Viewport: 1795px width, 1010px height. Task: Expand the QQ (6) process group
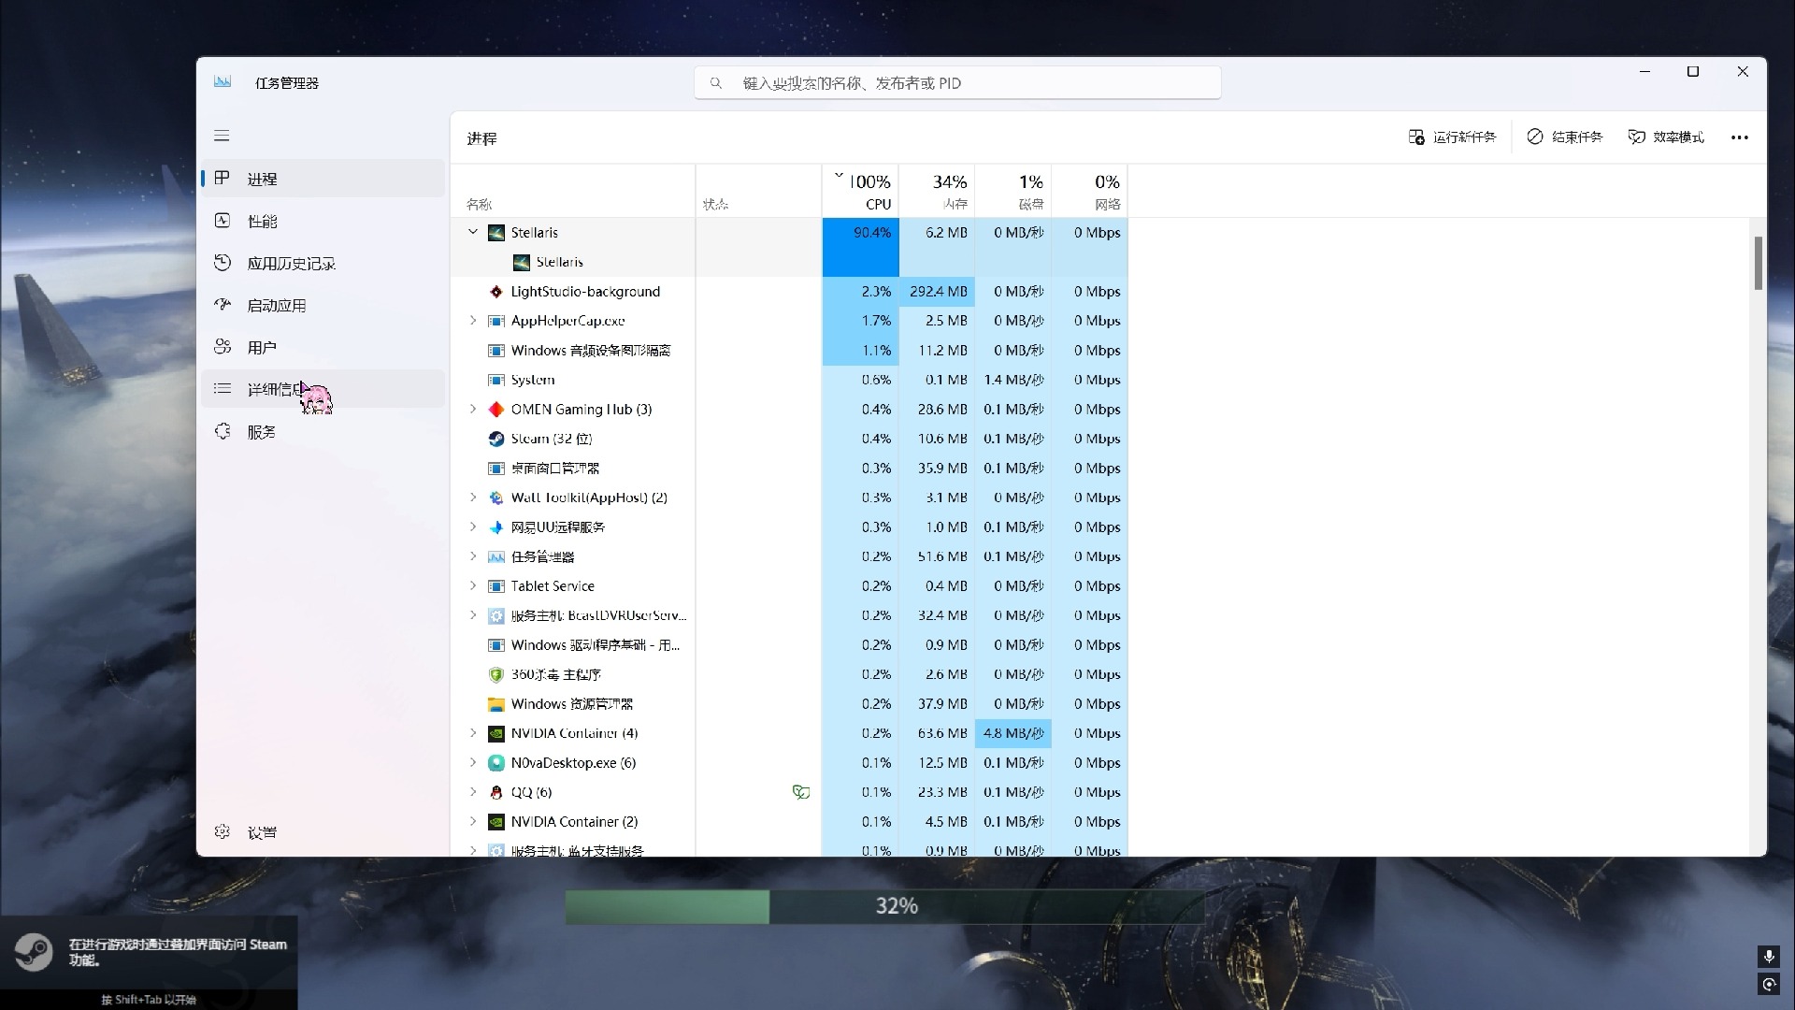click(473, 792)
